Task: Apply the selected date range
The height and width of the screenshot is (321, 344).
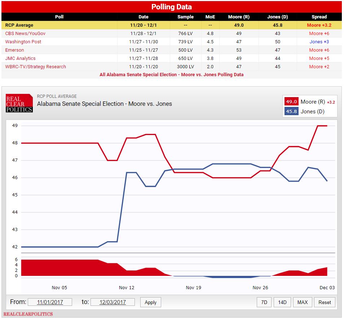Action: click(x=150, y=302)
